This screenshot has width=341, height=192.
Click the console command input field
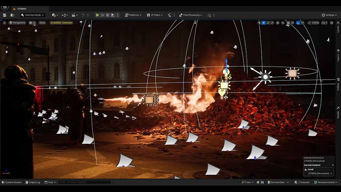click(85, 182)
